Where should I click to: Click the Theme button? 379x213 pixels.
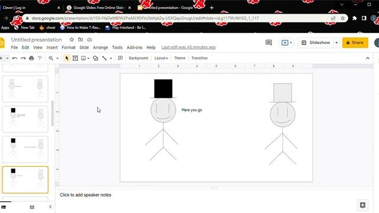(x=179, y=58)
